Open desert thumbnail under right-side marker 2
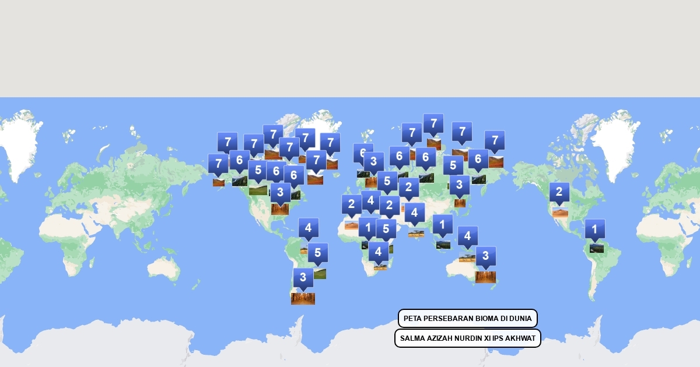The height and width of the screenshot is (367, 700). point(560,213)
